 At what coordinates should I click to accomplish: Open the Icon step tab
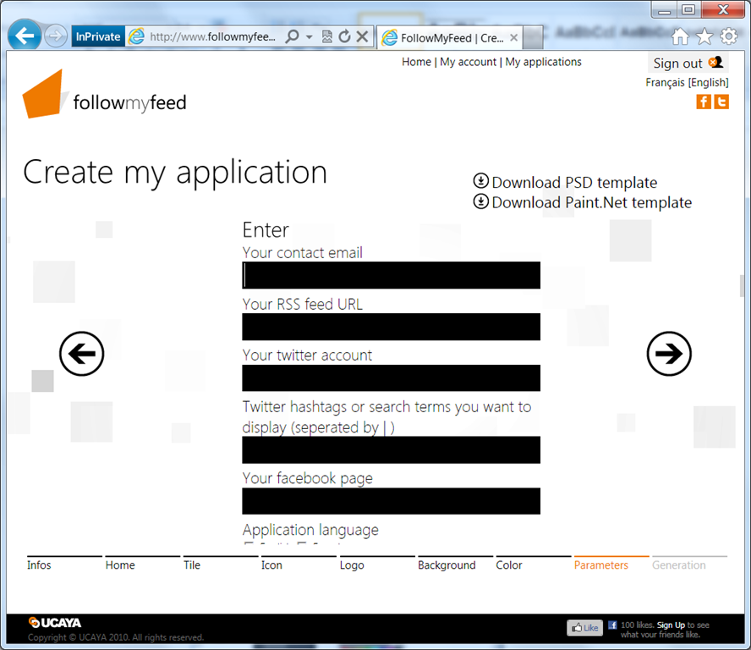(271, 565)
